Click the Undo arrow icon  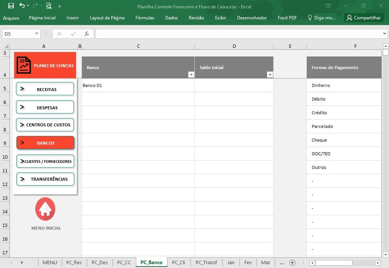click(22, 5)
